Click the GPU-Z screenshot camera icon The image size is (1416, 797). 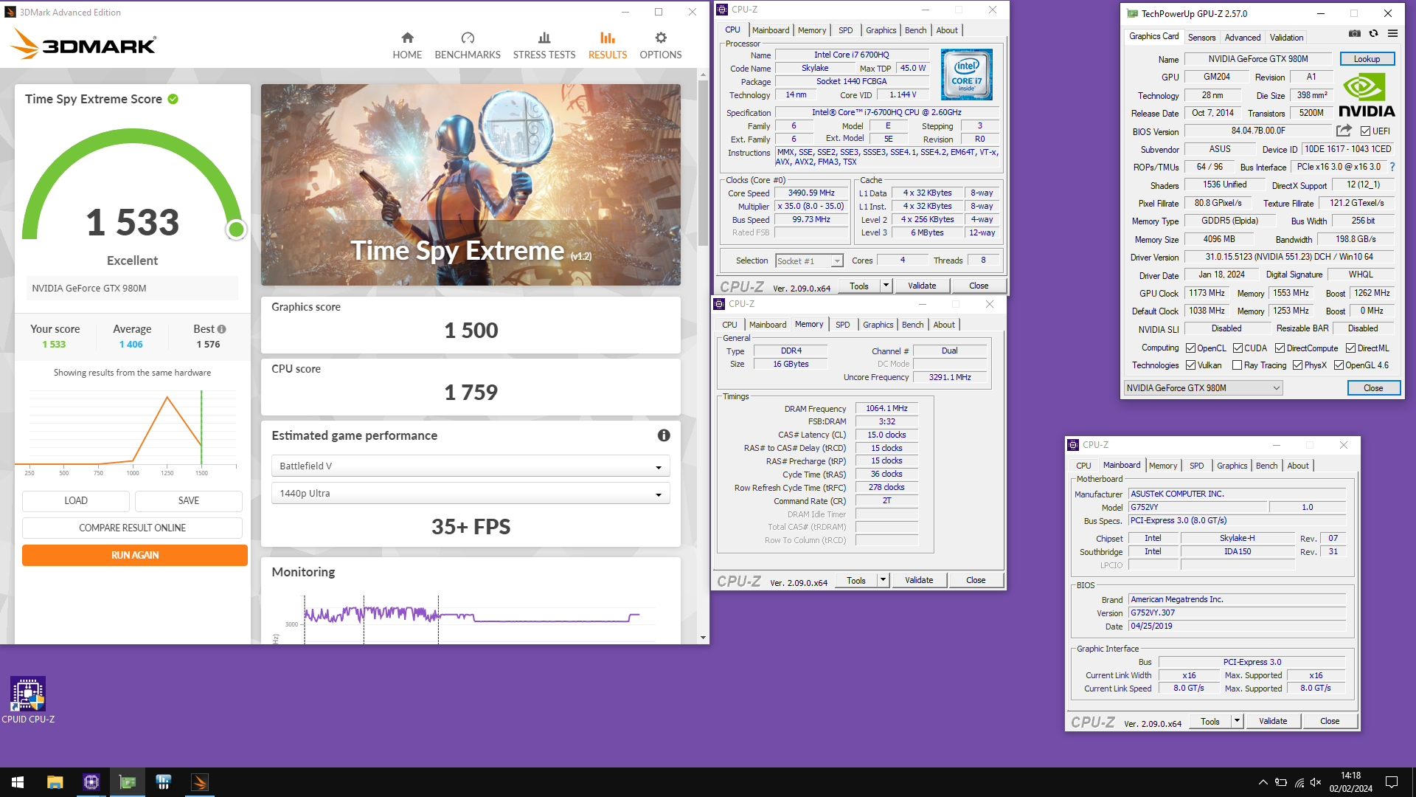tap(1355, 33)
